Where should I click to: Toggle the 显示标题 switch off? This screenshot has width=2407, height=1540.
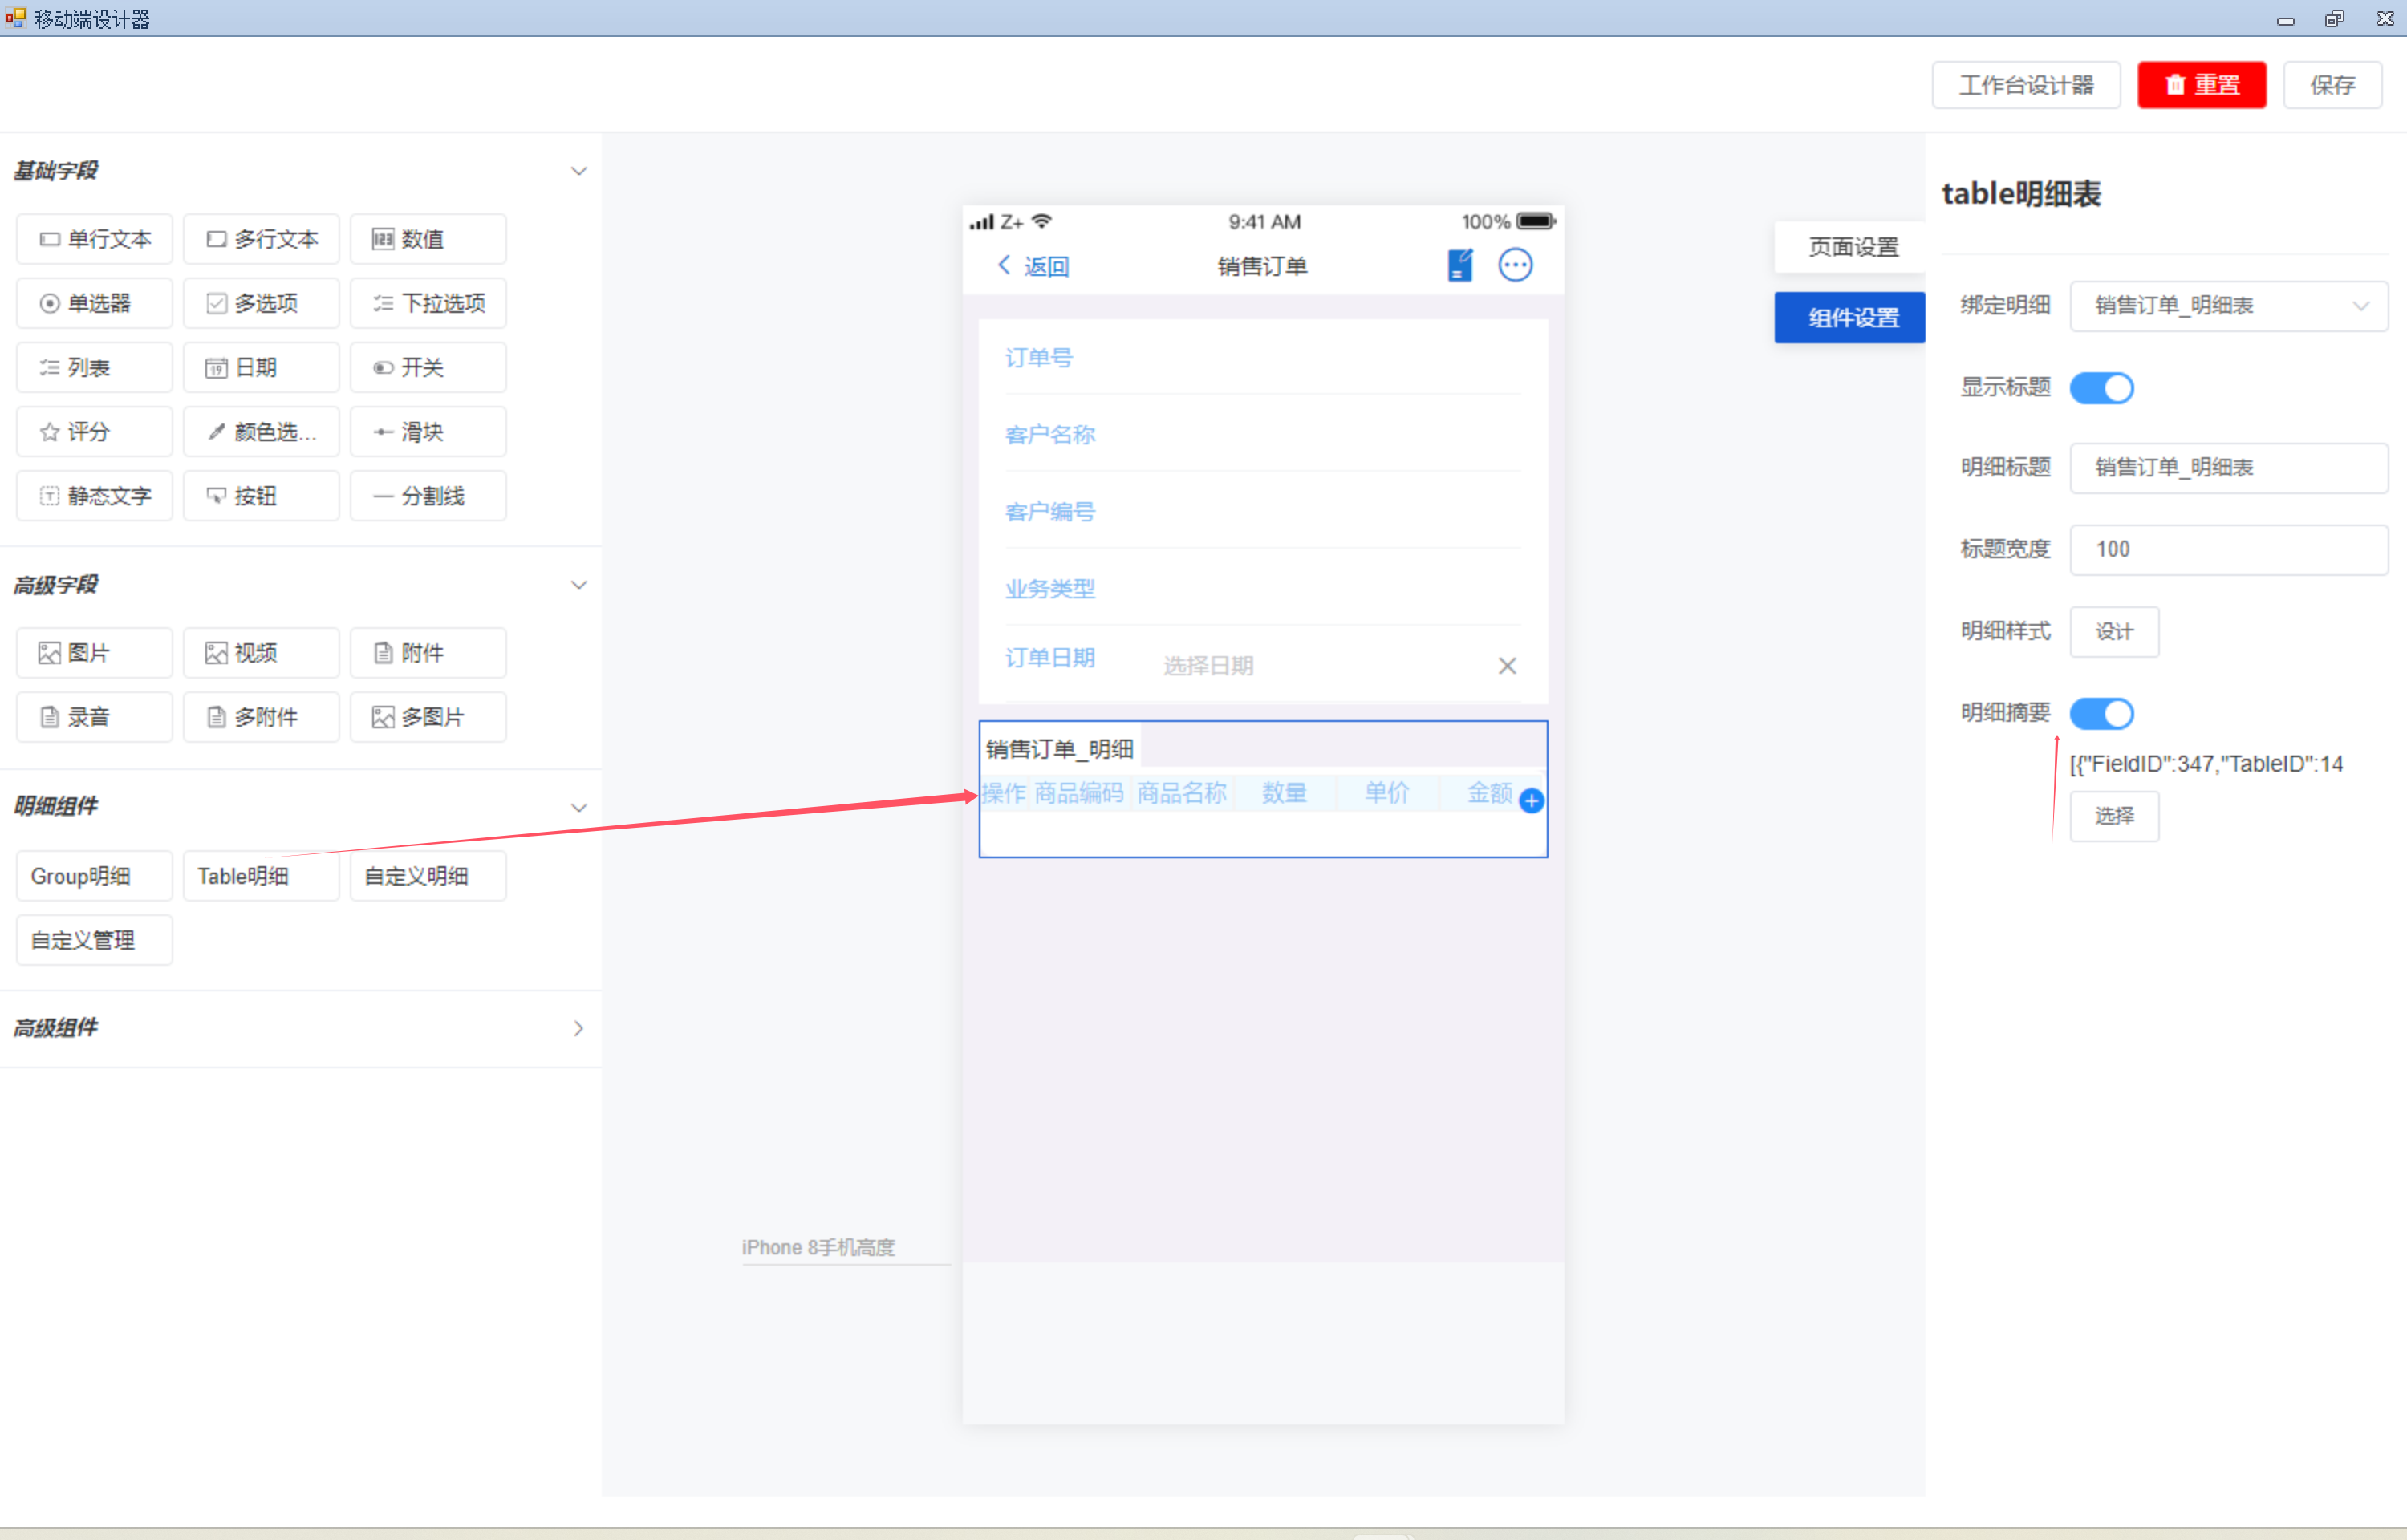(x=2101, y=388)
